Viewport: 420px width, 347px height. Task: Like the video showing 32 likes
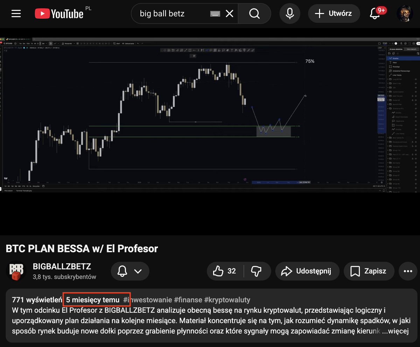point(224,271)
